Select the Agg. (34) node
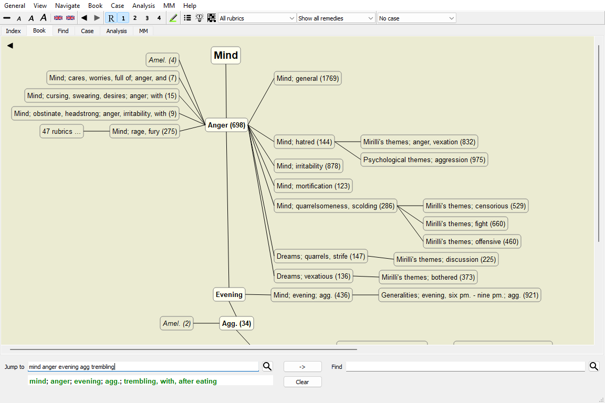 (x=236, y=323)
